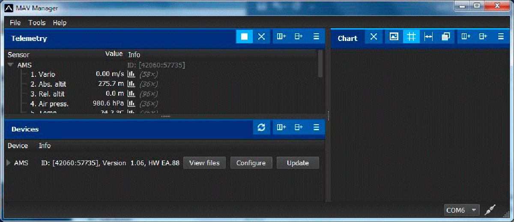Click the Telemetry list vertical scrollbar
Screen dimensions: 514x222
pyautogui.click(x=320, y=63)
